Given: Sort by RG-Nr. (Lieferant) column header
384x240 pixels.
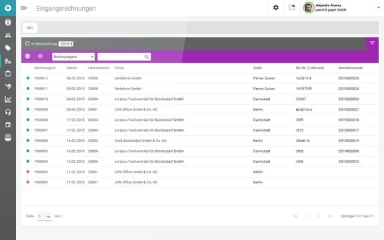Looking at the screenshot, I should (x=310, y=68).
